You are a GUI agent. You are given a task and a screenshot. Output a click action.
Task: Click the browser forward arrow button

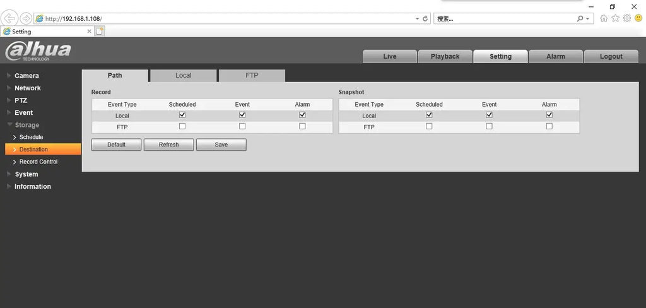(x=26, y=18)
